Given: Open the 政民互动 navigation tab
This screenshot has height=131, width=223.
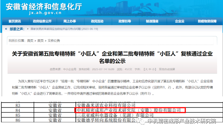Looking at the screenshot, I should point(97,21).
